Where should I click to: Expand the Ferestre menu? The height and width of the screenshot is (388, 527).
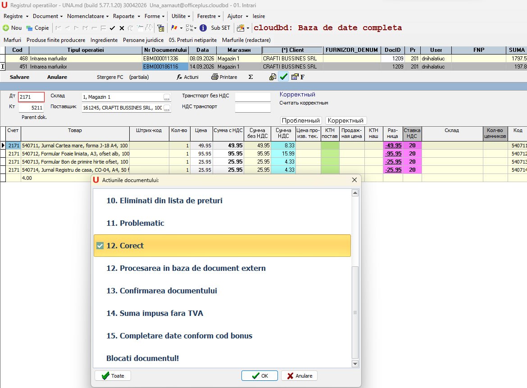(209, 16)
